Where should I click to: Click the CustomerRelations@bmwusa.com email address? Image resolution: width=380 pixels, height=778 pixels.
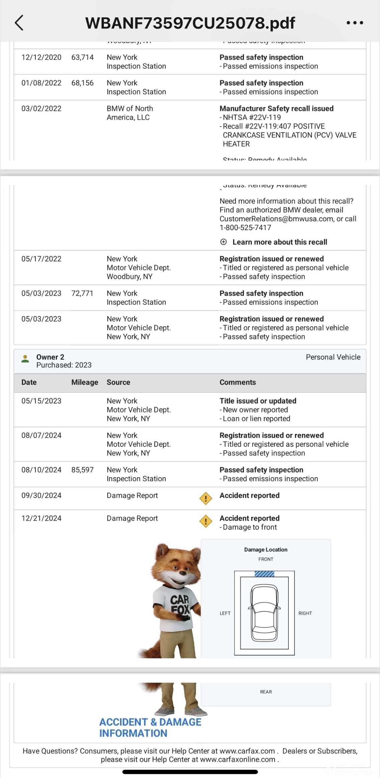[x=276, y=219]
